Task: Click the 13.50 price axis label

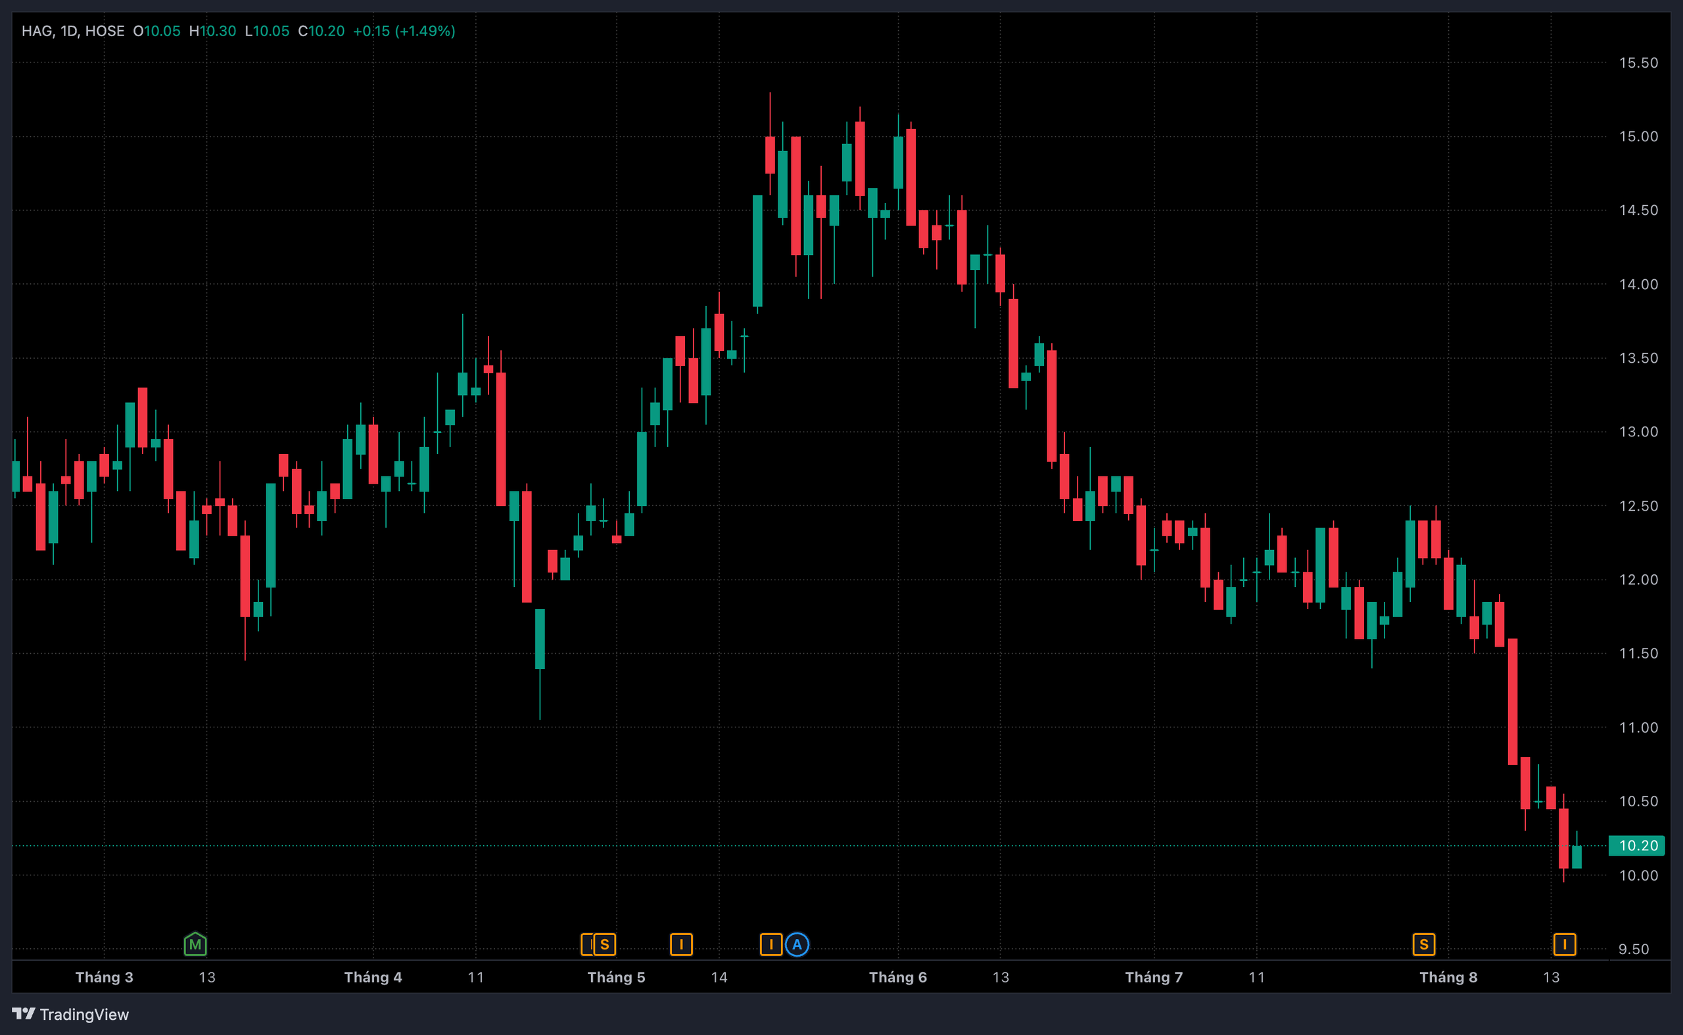Action: [1638, 358]
